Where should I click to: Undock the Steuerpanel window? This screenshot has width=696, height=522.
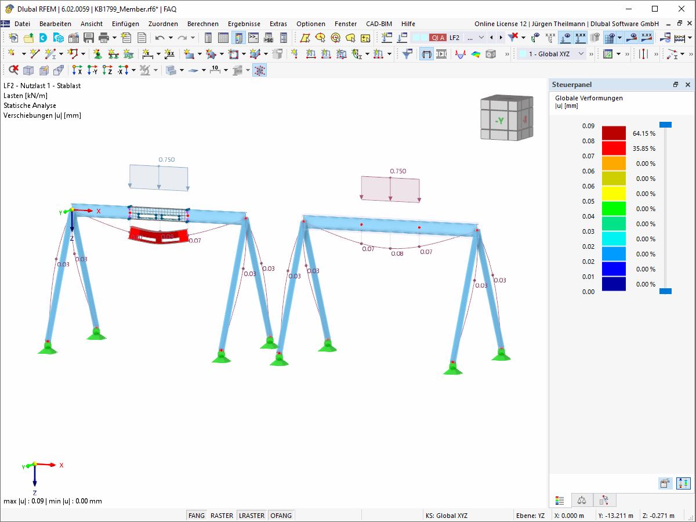click(676, 85)
